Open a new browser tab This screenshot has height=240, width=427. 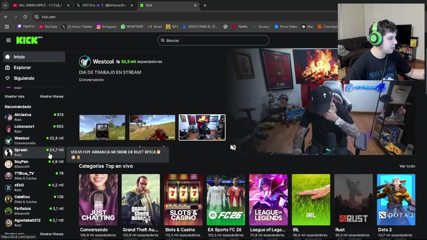(205, 5)
